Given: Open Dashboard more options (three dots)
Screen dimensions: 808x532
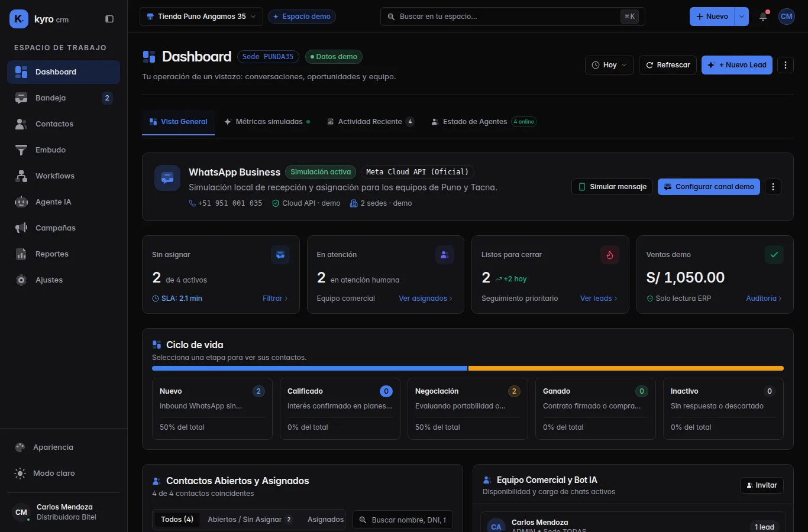Looking at the screenshot, I should 786,65.
